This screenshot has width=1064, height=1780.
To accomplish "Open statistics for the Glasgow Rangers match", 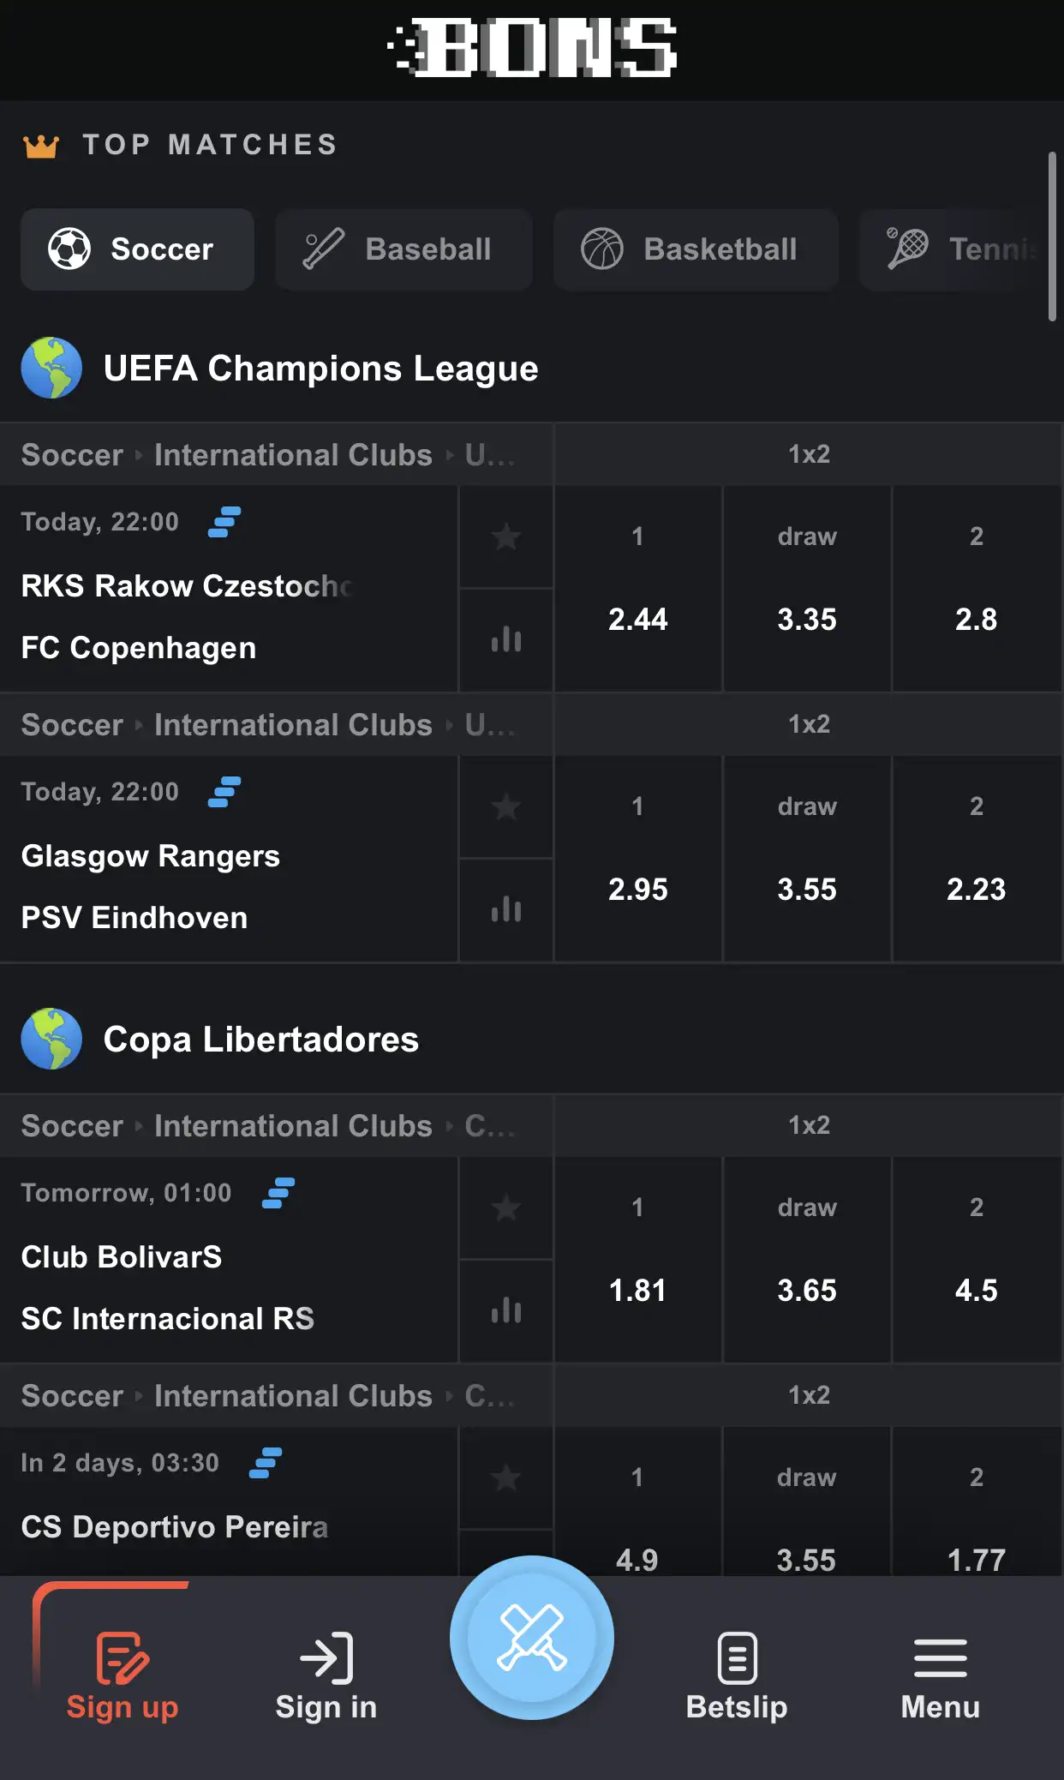I will (505, 908).
